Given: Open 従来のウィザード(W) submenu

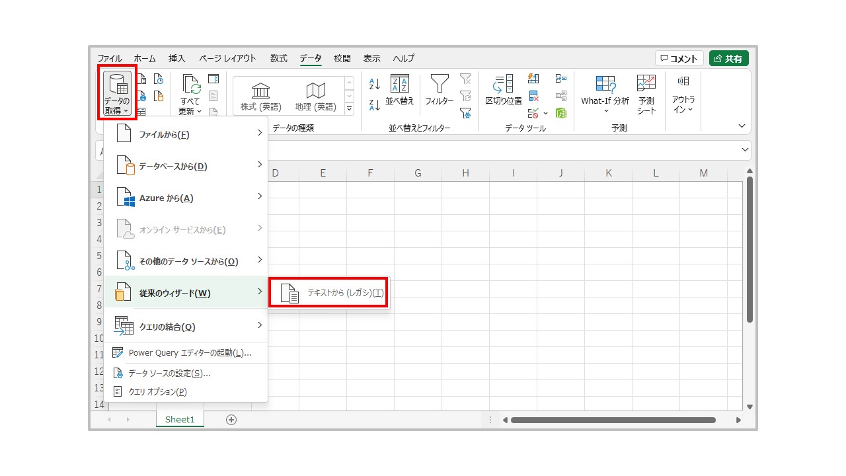Looking at the screenshot, I should (x=186, y=292).
